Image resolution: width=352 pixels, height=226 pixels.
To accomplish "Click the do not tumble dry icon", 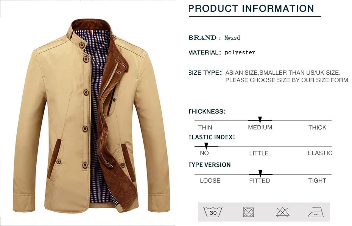I will [249, 212].
